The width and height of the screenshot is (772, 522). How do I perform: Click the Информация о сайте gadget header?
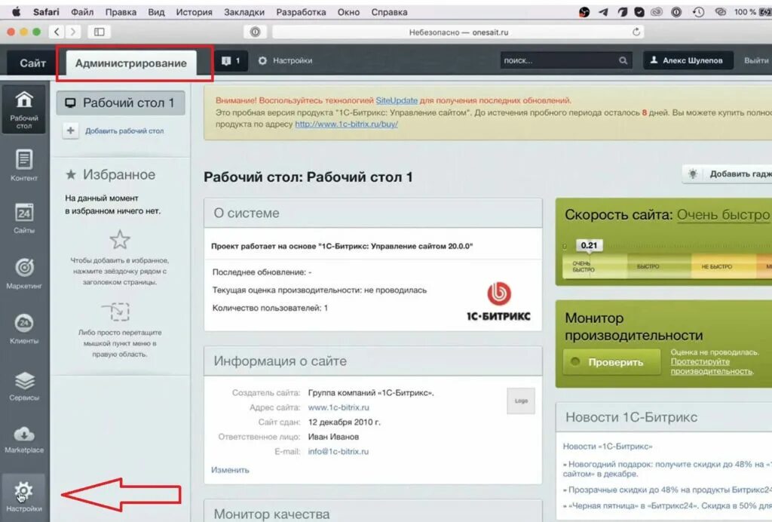pos(372,361)
